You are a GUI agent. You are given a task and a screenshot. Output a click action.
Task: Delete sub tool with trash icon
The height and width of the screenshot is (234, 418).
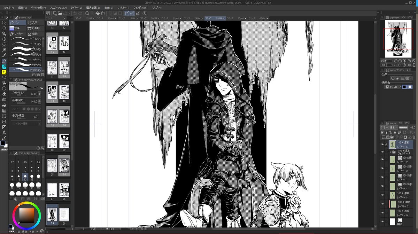42,75
